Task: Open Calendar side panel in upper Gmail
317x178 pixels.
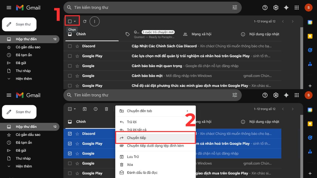Action: coord(310,22)
